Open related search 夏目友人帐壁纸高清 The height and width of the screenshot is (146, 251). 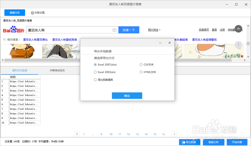click(x=64, y=40)
